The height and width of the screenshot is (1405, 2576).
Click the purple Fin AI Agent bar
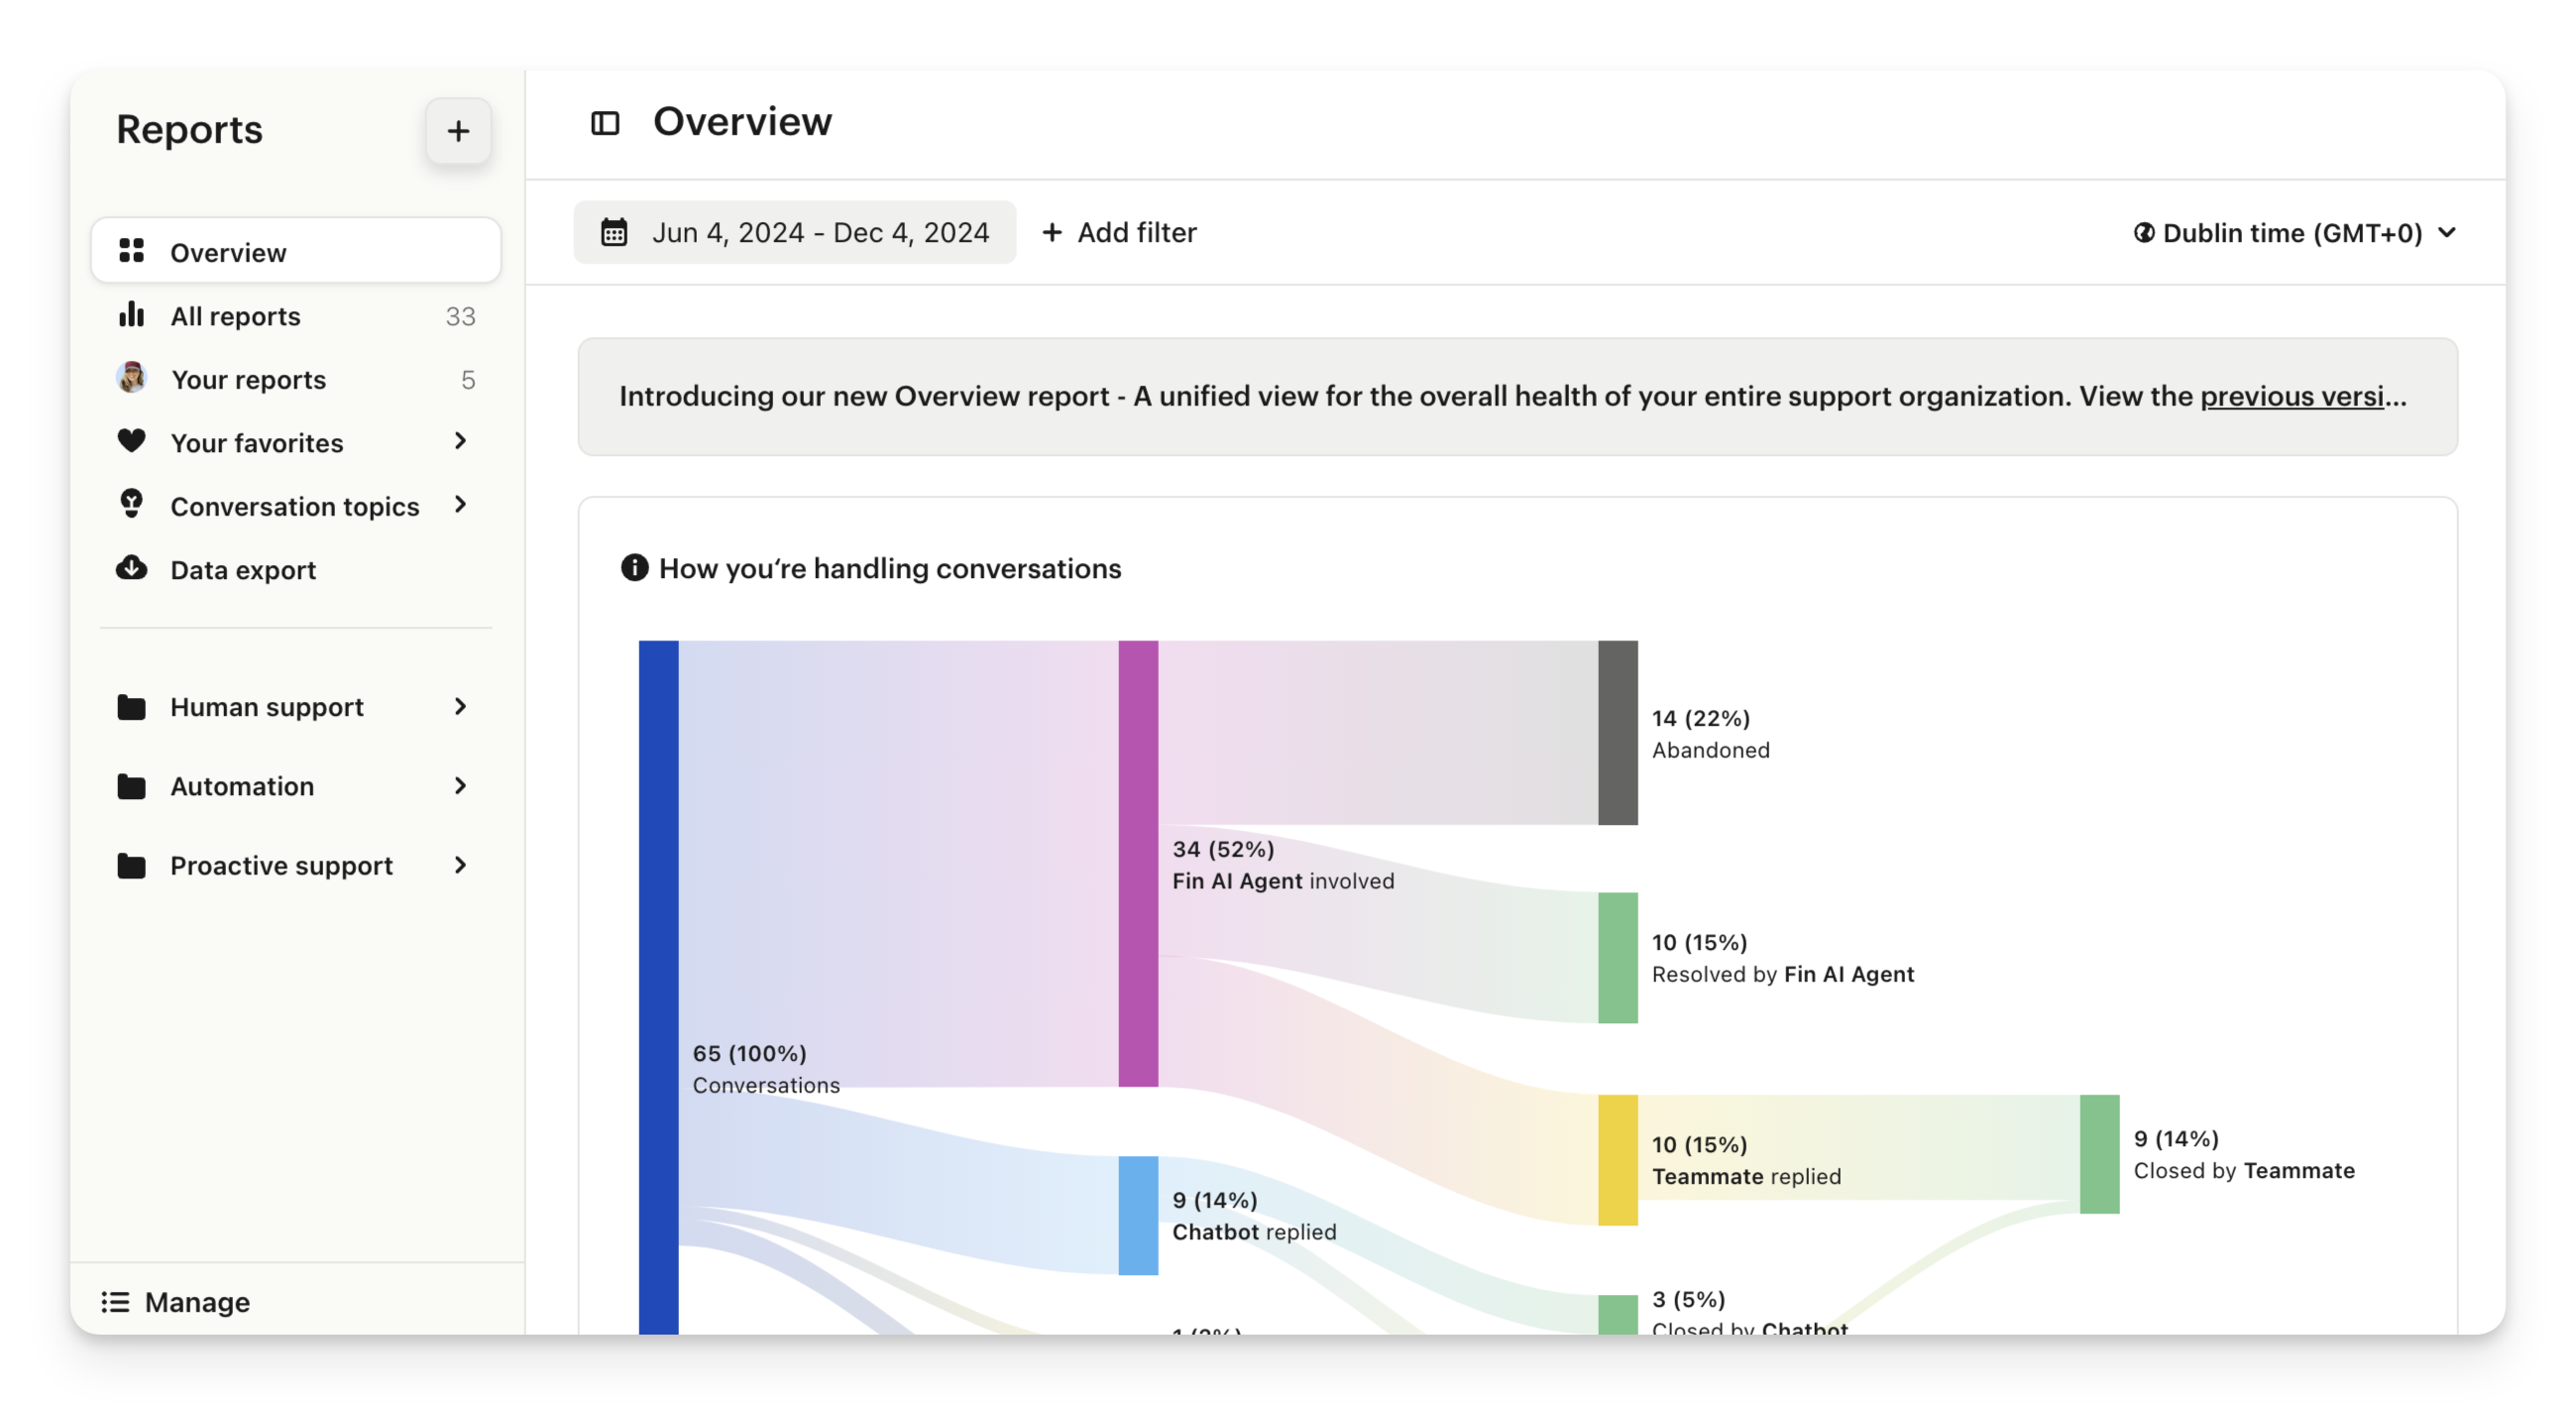1137,863
